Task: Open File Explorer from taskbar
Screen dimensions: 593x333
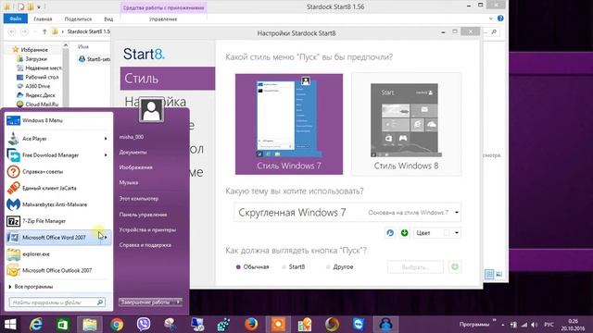Action: coord(90,325)
